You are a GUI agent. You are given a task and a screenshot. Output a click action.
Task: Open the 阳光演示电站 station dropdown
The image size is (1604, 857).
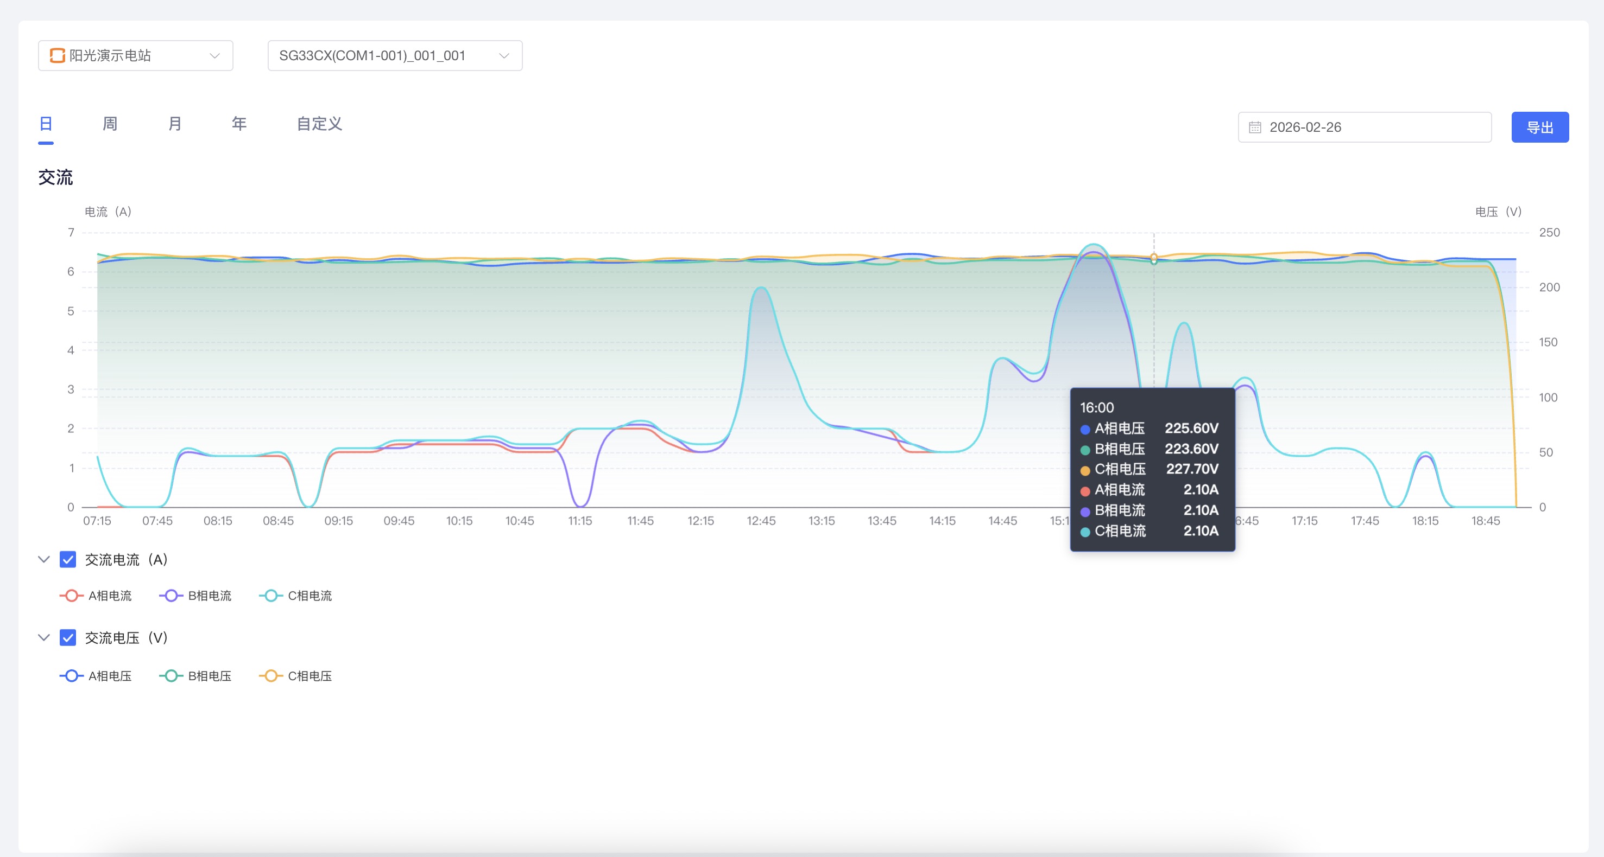(x=135, y=56)
